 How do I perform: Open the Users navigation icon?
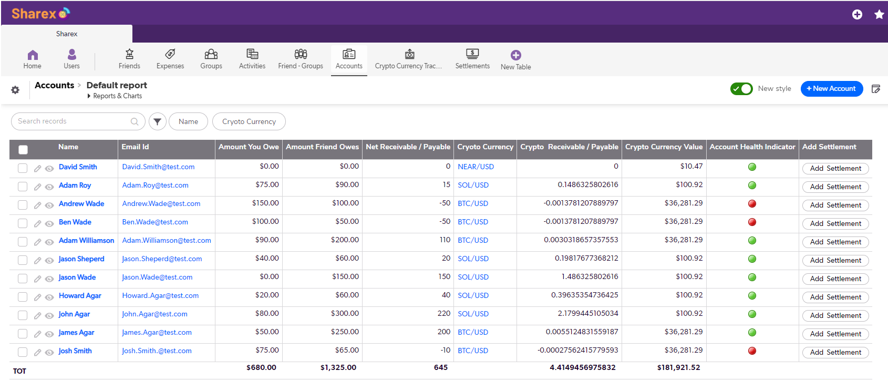(72, 55)
